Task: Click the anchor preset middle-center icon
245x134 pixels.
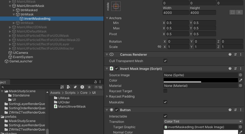Action: coord(116,6)
